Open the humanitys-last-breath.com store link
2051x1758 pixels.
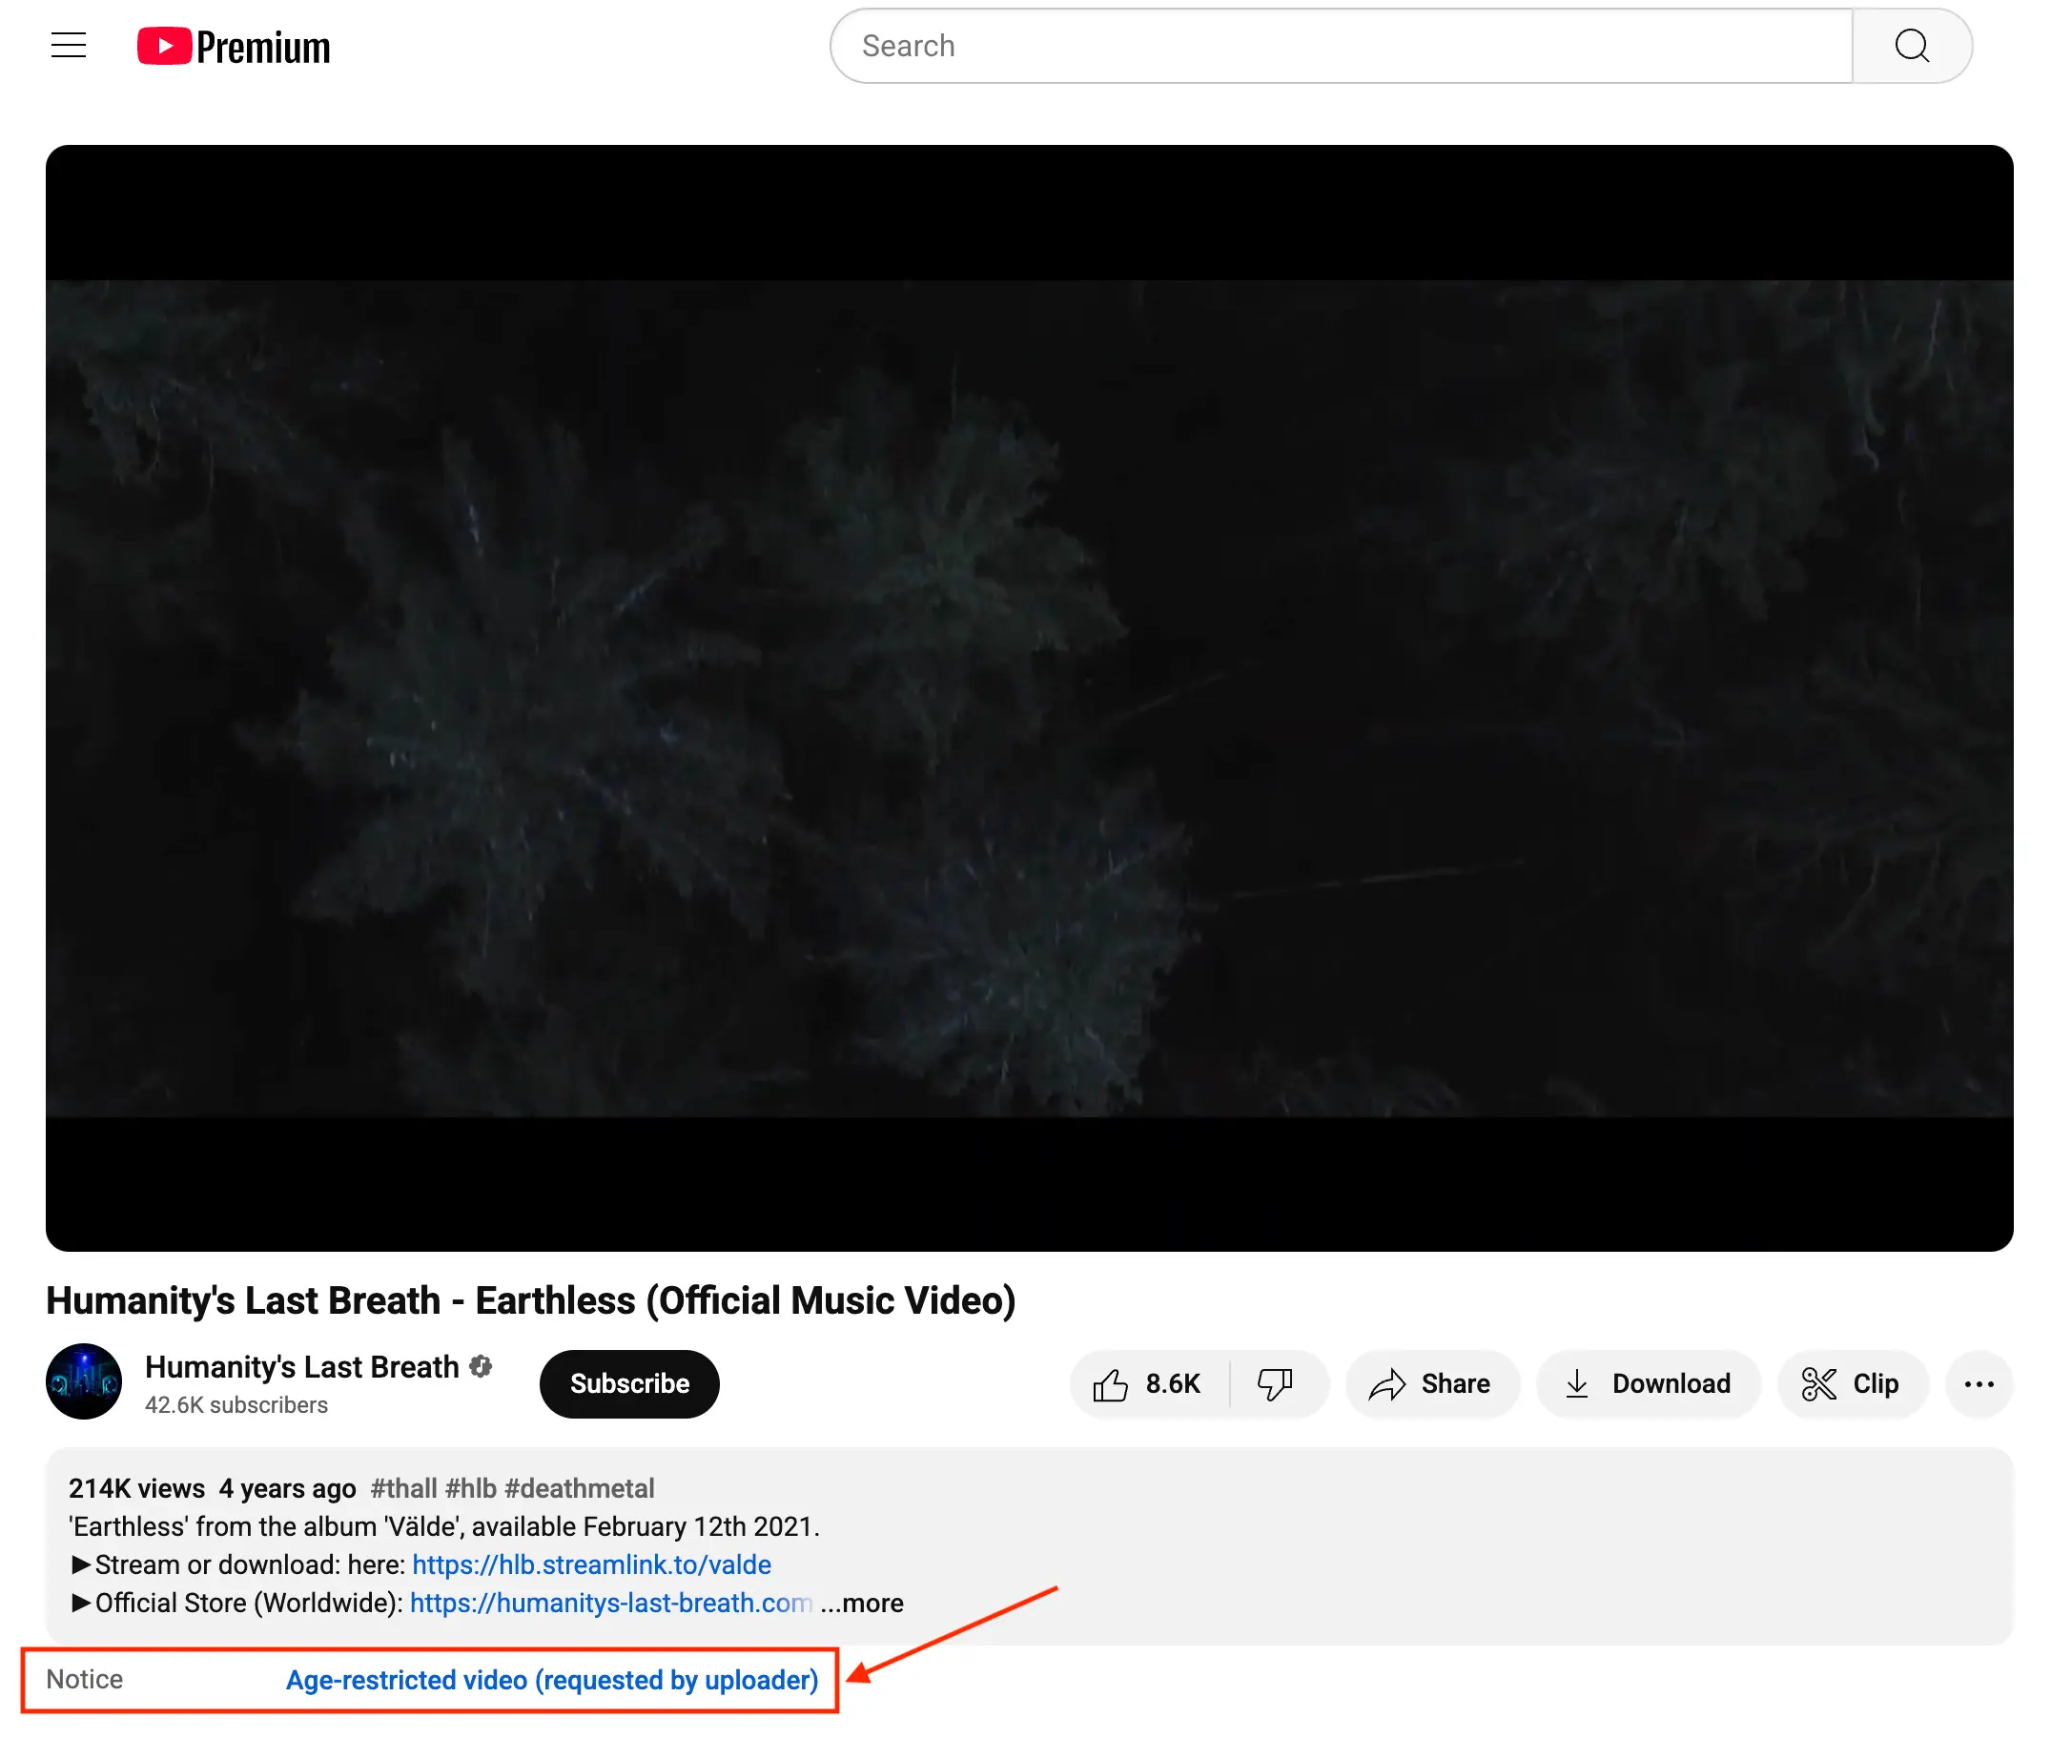[611, 1603]
